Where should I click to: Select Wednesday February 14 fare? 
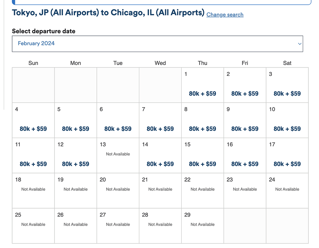tap(160, 164)
